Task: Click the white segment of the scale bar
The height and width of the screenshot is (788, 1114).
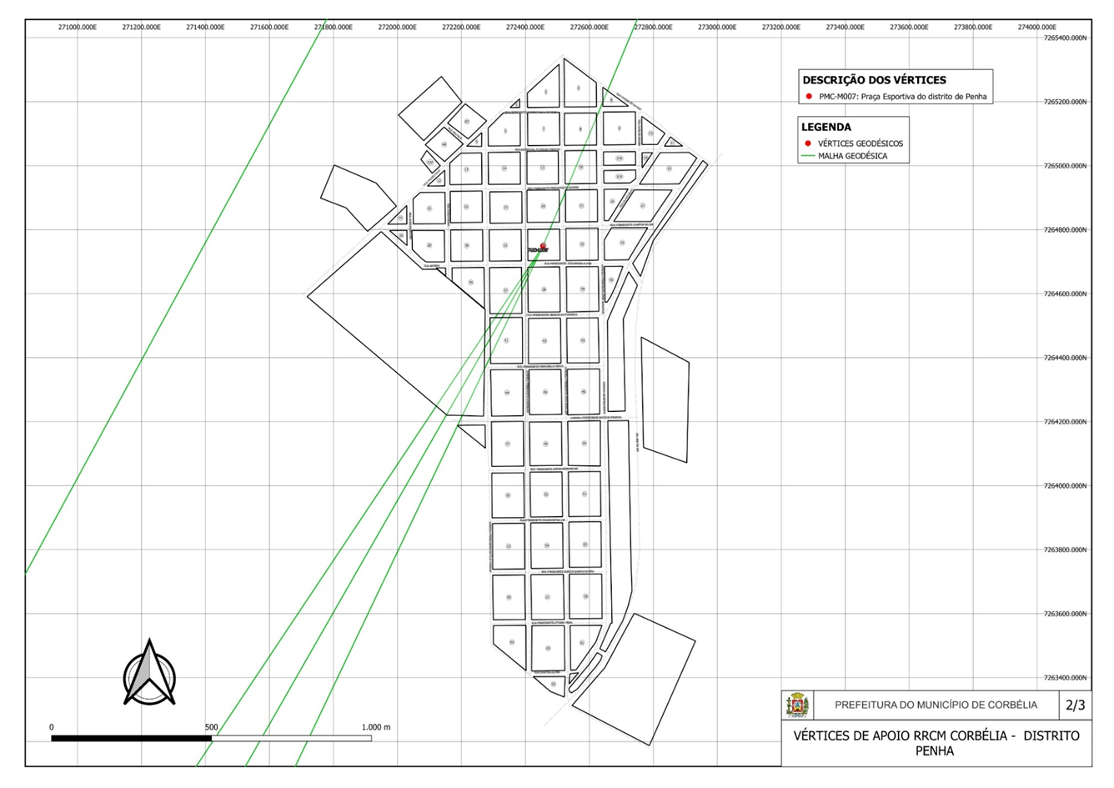Action: pyautogui.click(x=291, y=738)
